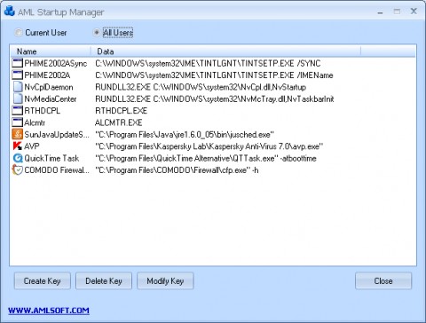The image size is (426, 323).
Task: Click the NvMediaCenter file icon
Action: click(18, 98)
